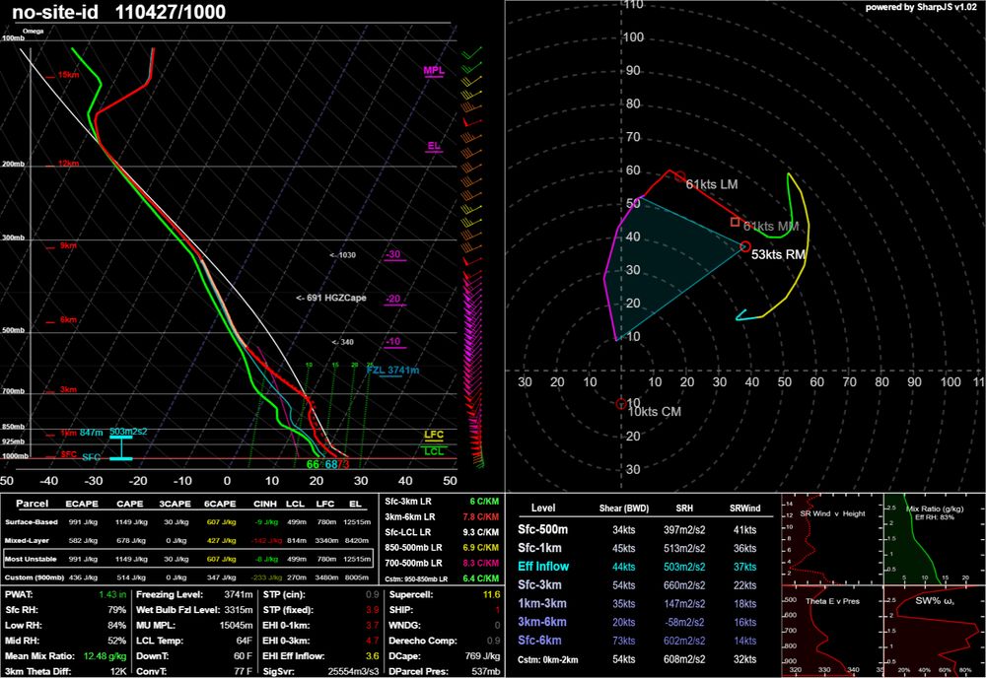Click the Sfc-3km SRH value "660m2/s2"
This screenshot has height=678, width=986.
pos(684,585)
